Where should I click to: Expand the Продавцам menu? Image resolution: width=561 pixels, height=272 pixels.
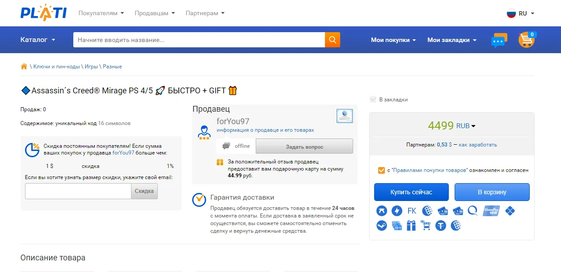[155, 13]
